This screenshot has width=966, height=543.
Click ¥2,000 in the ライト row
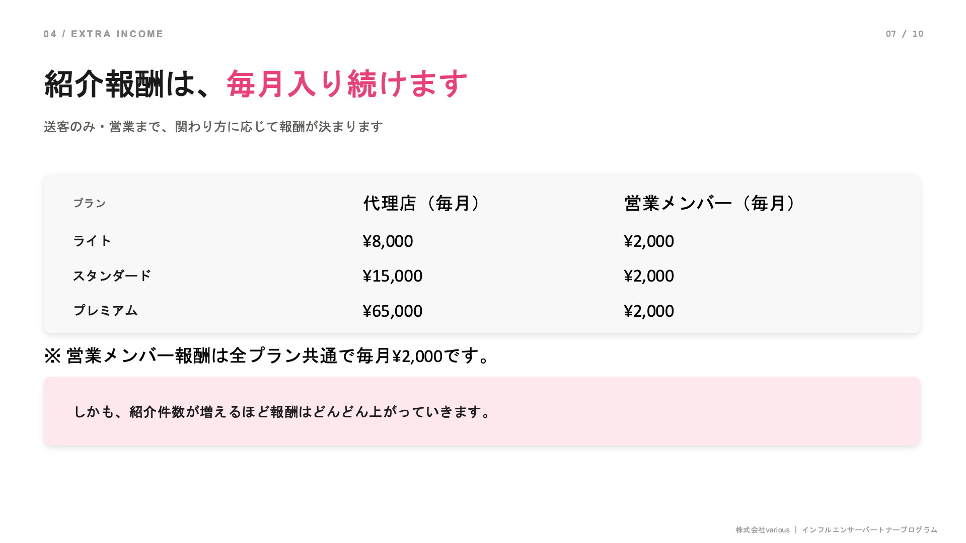[648, 241]
